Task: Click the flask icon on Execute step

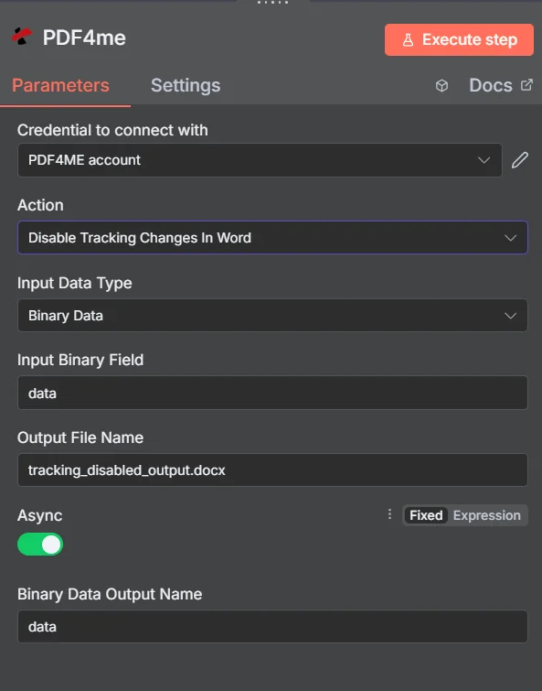Action: pos(408,40)
